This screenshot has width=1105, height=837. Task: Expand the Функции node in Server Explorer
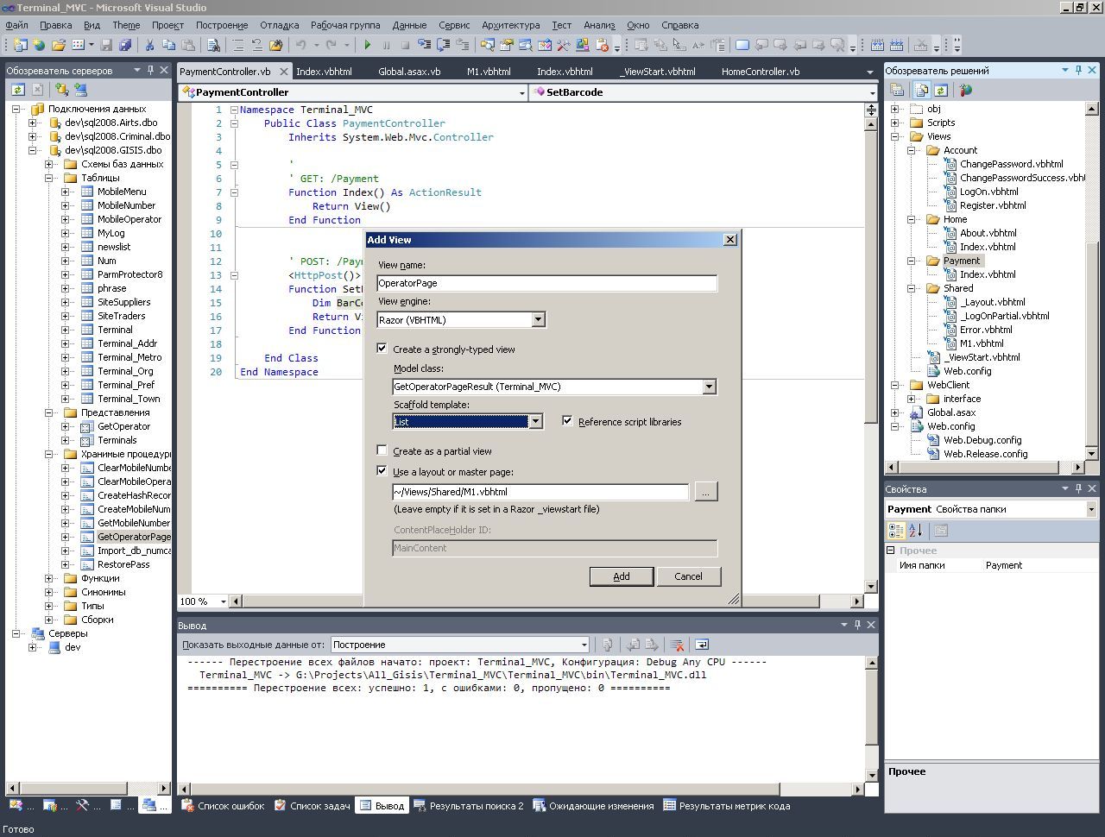click(49, 578)
